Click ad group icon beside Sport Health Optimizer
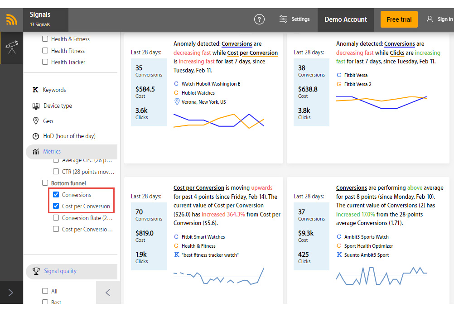 click(339, 246)
